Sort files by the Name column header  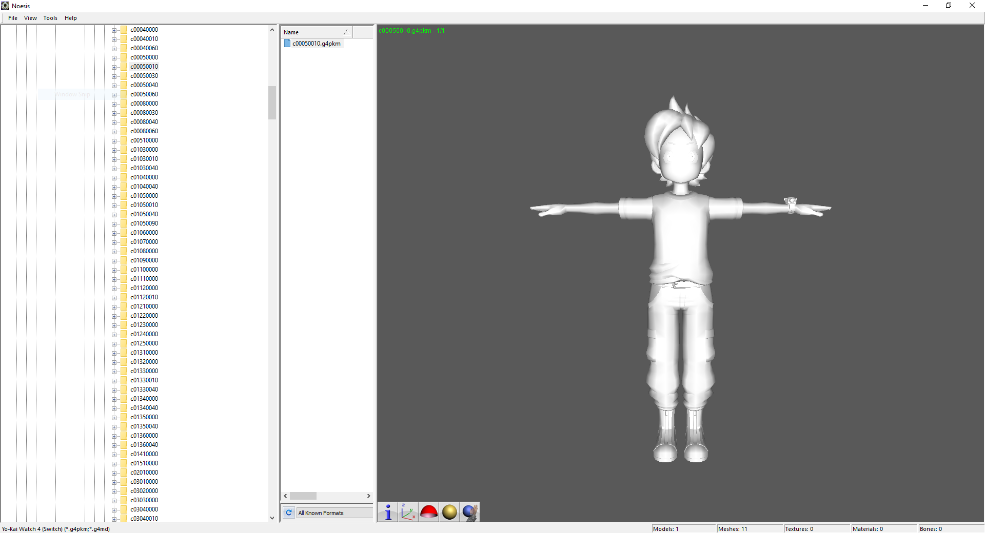(317, 32)
